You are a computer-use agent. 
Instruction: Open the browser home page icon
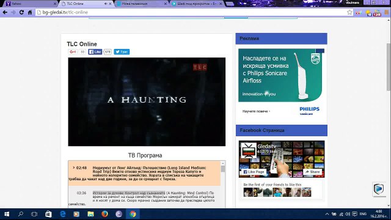pos(30,12)
